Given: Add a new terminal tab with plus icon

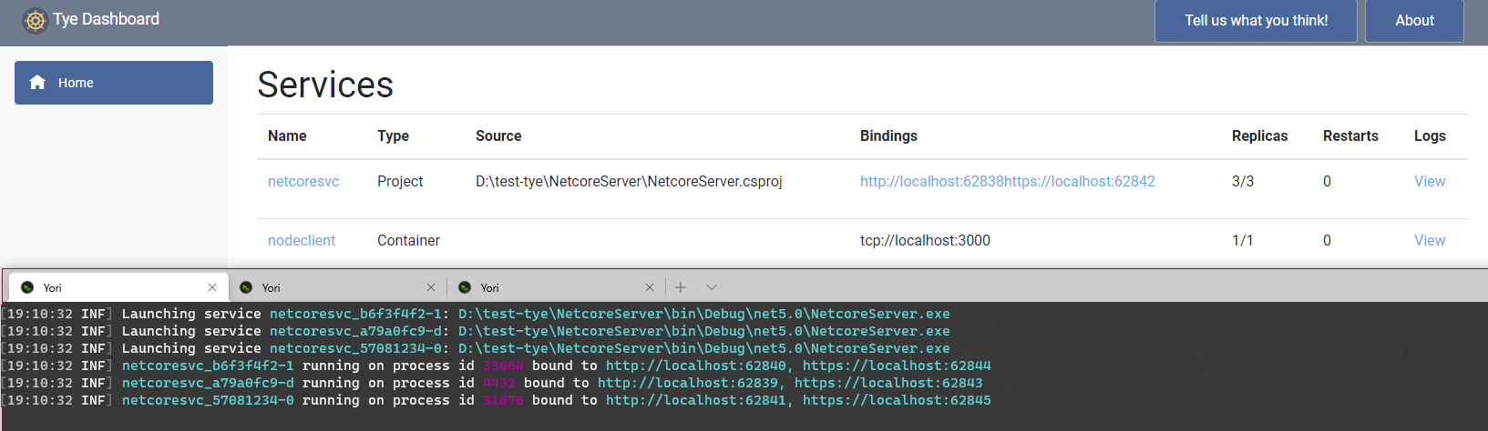Looking at the screenshot, I should (x=681, y=287).
